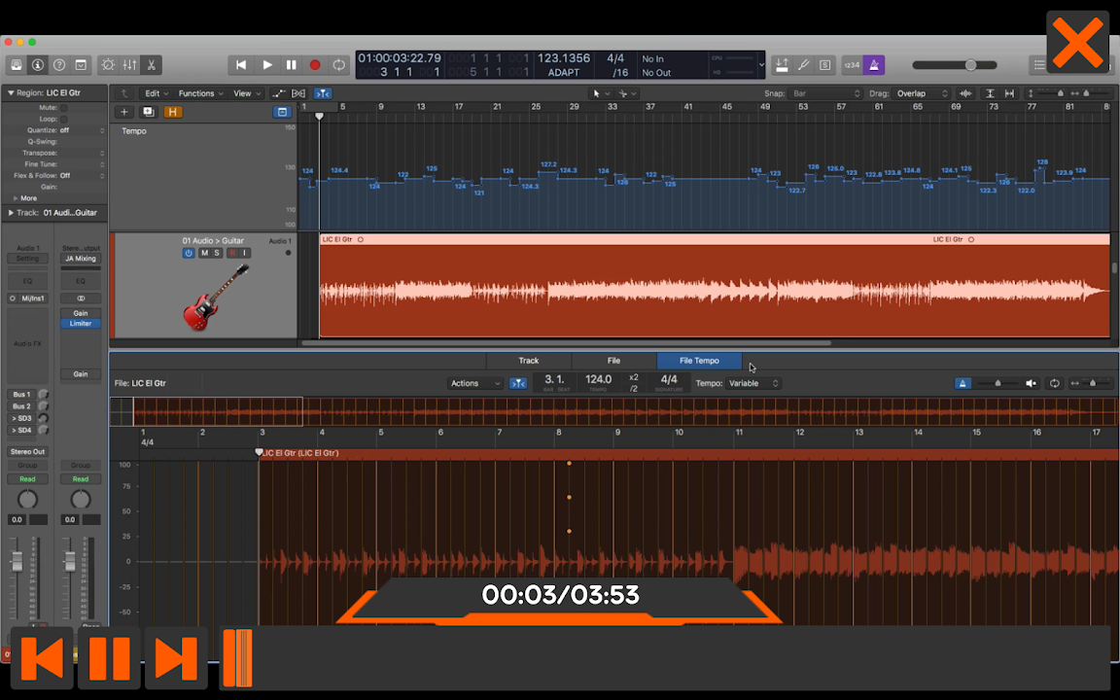Viewport: 1120px width, 700px height.
Task: Toggle the Guitar track power button
Action: 189,253
